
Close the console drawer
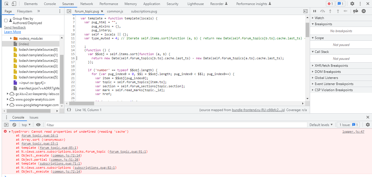pyautogui.click(x=368, y=117)
